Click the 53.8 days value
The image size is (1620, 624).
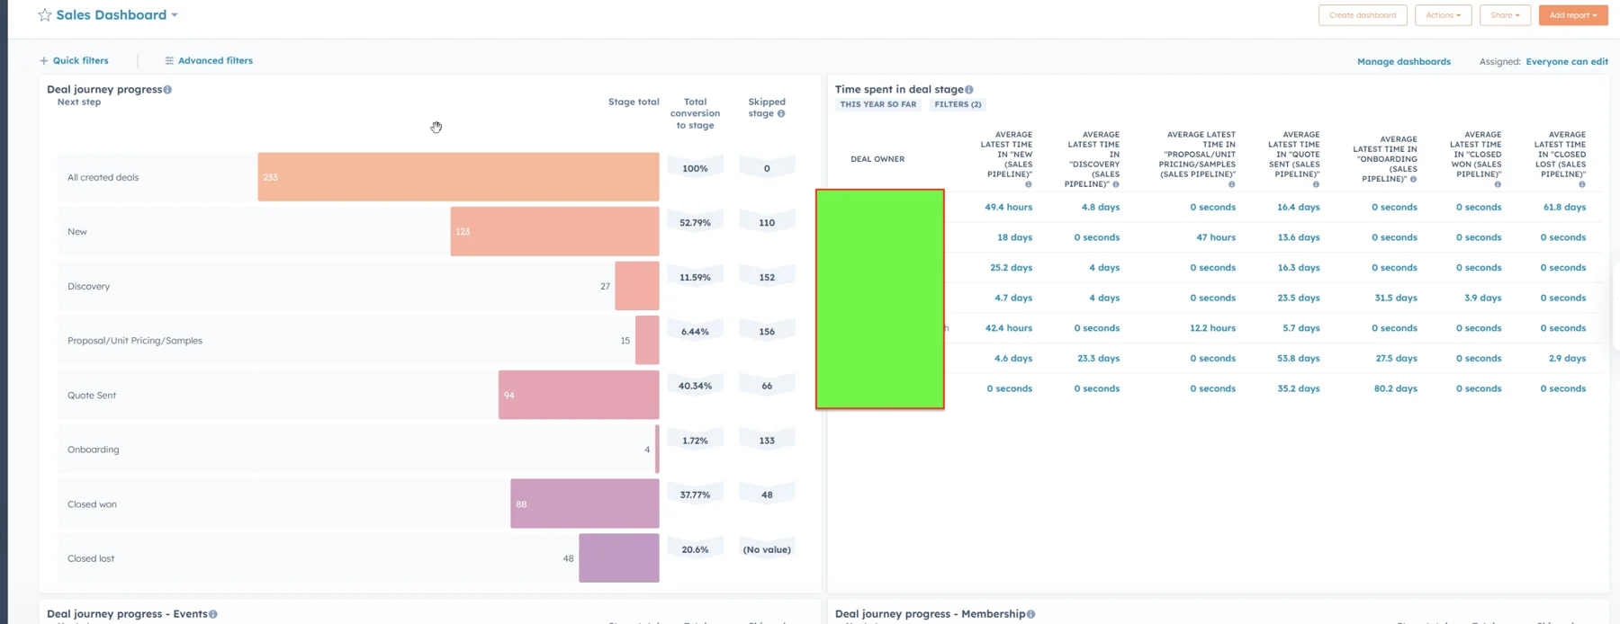pyautogui.click(x=1299, y=358)
